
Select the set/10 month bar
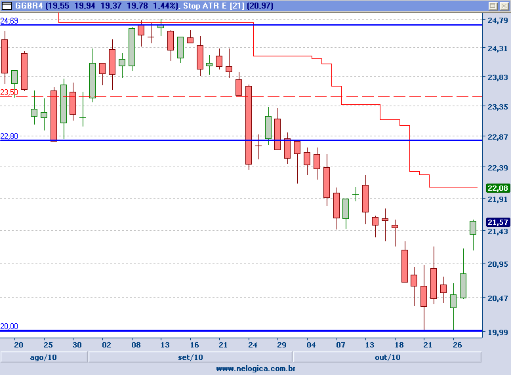click(x=190, y=357)
